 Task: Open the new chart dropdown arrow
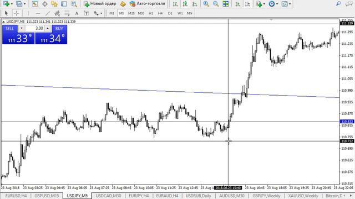click(12, 4)
